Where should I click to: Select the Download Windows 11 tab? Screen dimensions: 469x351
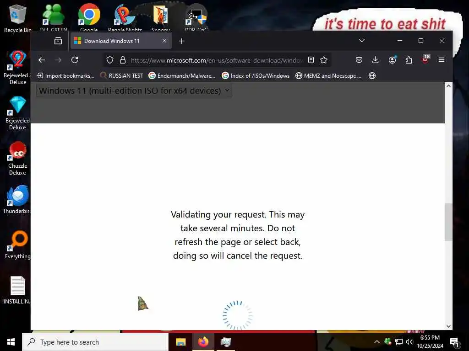click(121, 41)
